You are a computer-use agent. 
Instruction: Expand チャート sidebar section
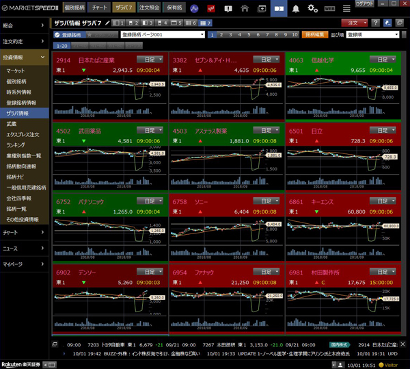tap(25, 232)
